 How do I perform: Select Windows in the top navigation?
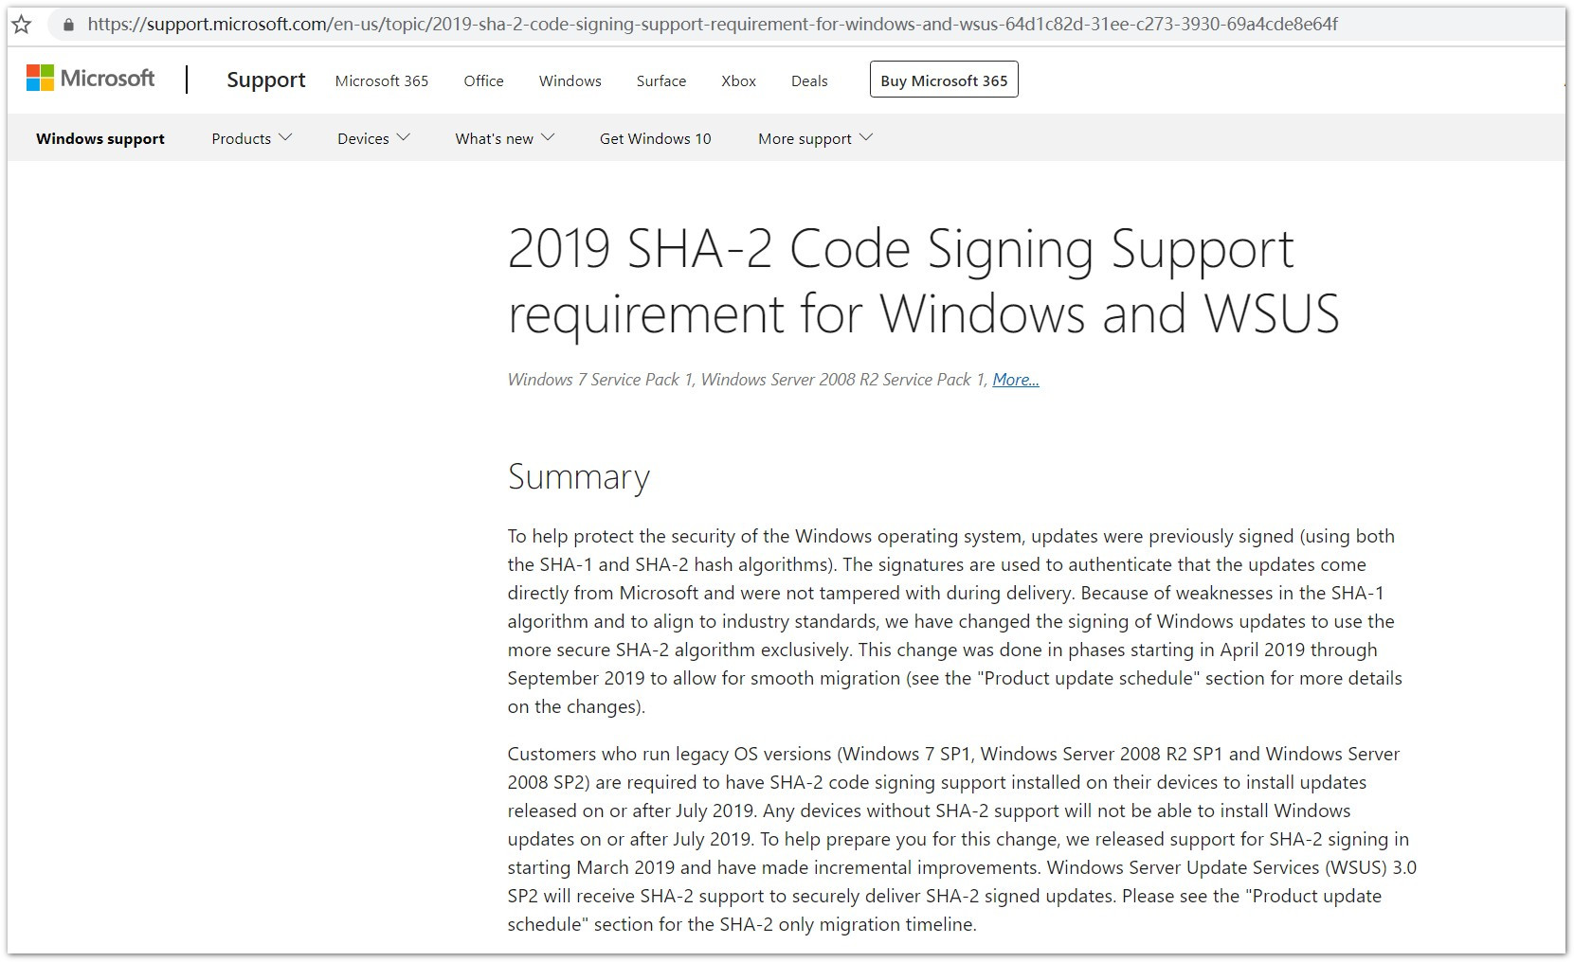point(570,81)
